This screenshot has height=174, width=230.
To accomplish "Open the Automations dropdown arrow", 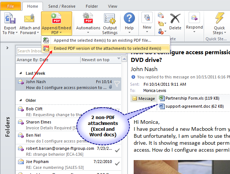I will point(88,33).
